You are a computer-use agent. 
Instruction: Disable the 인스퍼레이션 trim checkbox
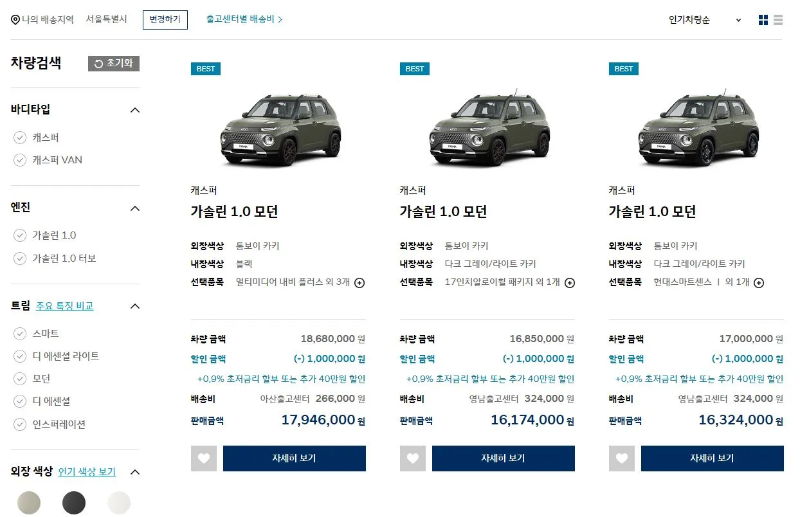coord(20,424)
